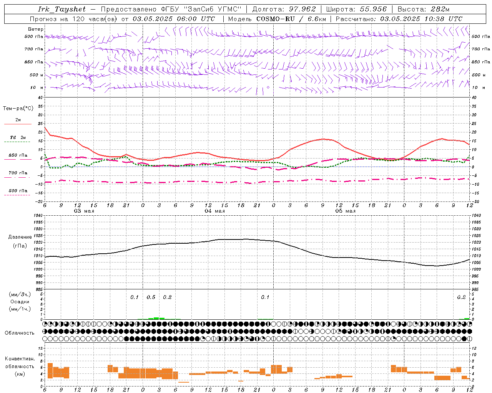Screen dimensions: 492x393
Task: Click the Тем-ра(°C) axis title
Action: 18,109
